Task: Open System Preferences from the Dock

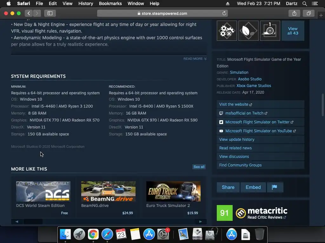Action: pyautogui.click(x=163, y=234)
